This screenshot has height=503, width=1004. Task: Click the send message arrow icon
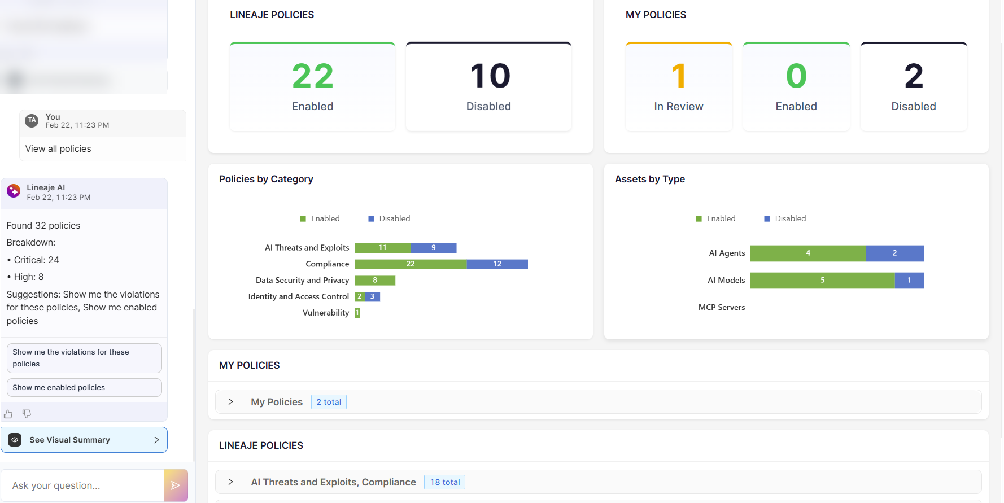(176, 485)
